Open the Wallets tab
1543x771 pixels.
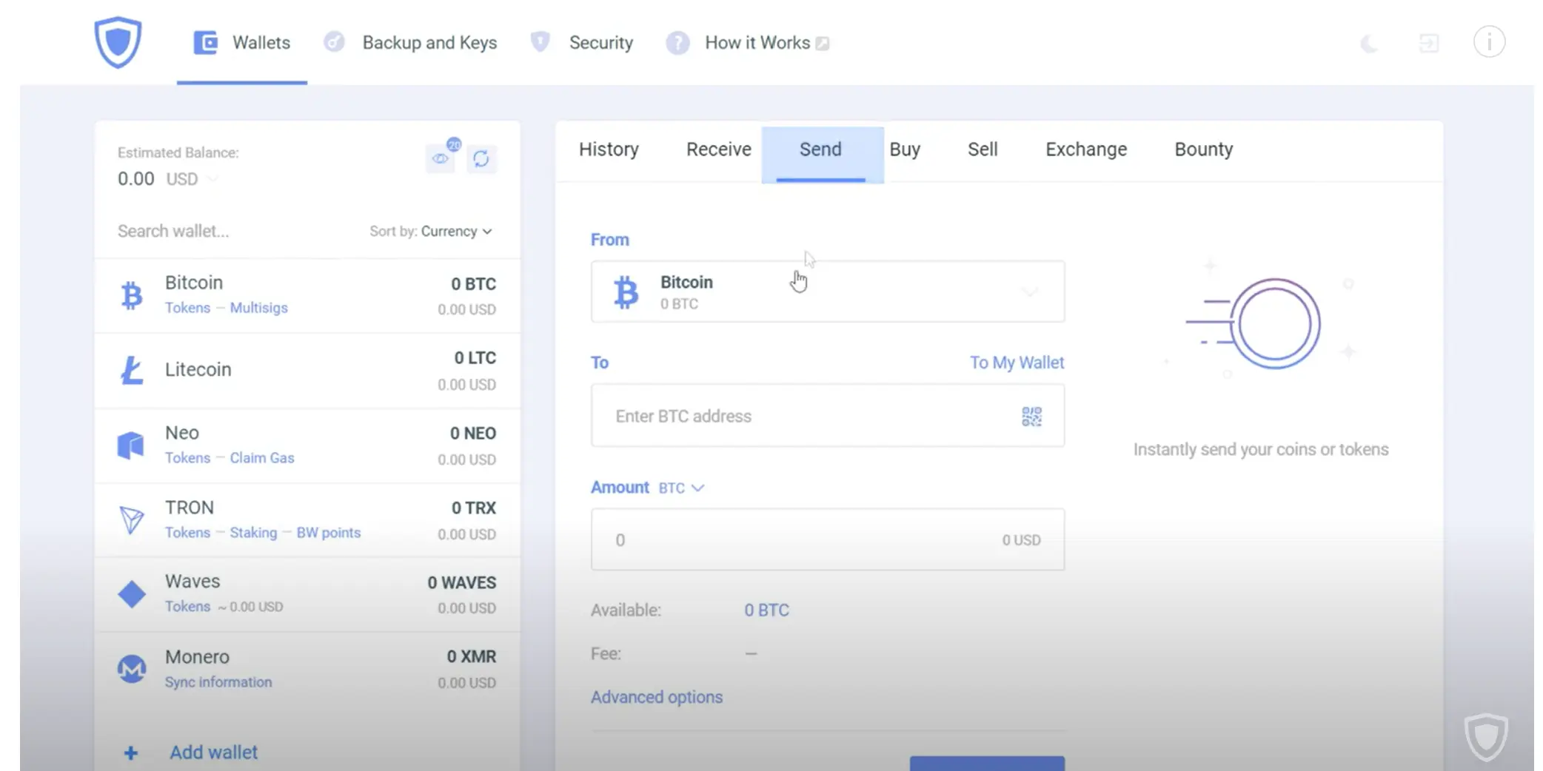[242, 43]
